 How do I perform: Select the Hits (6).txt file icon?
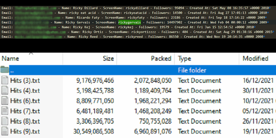(x=5, y=101)
